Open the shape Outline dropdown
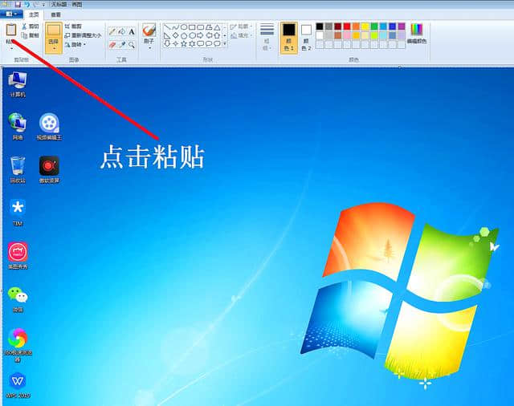 coord(241,26)
